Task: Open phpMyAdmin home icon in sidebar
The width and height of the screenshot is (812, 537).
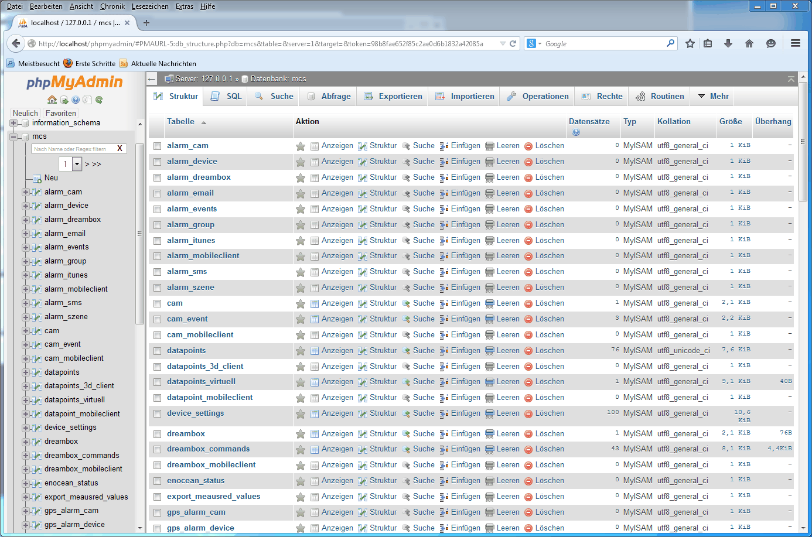Action: pyautogui.click(x=52, y=100)
